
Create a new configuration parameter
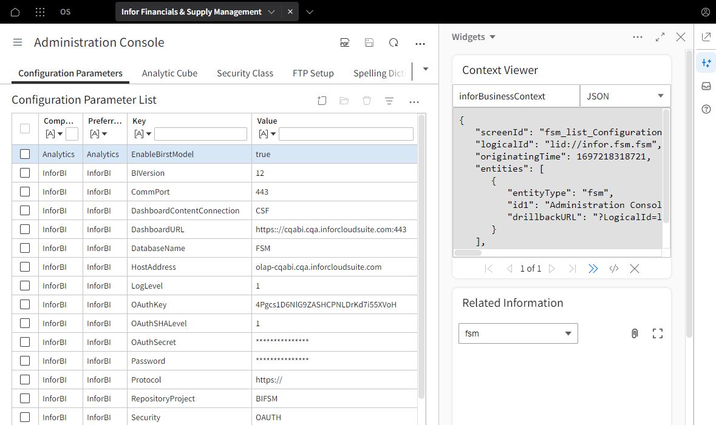pyautogui.click(x=322, y=101)
